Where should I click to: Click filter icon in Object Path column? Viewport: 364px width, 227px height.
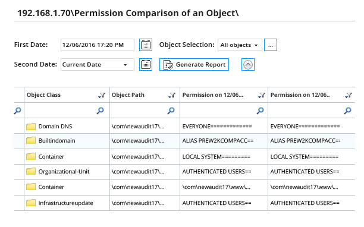[172, 95]
